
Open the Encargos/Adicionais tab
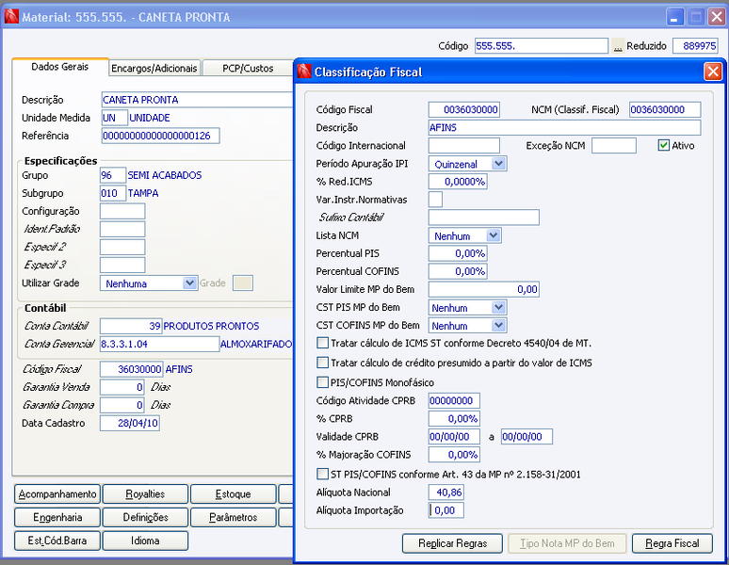click(154, 68)
